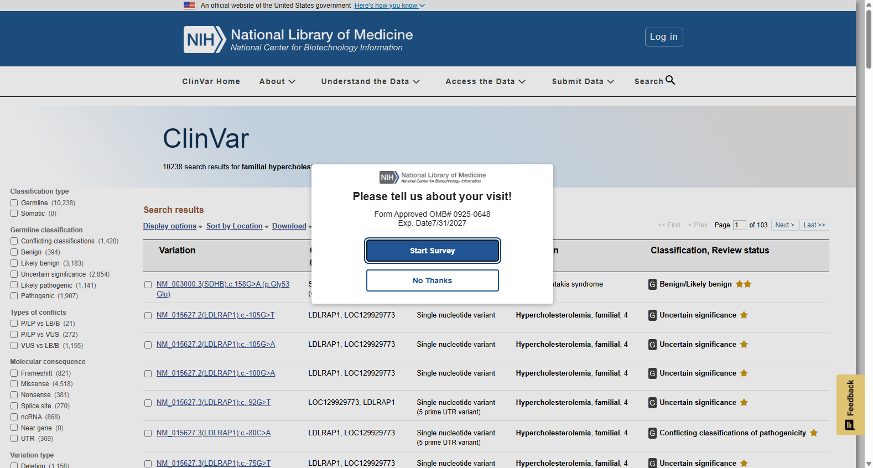Open the Understand the Data dropdown

coord(370,81)
